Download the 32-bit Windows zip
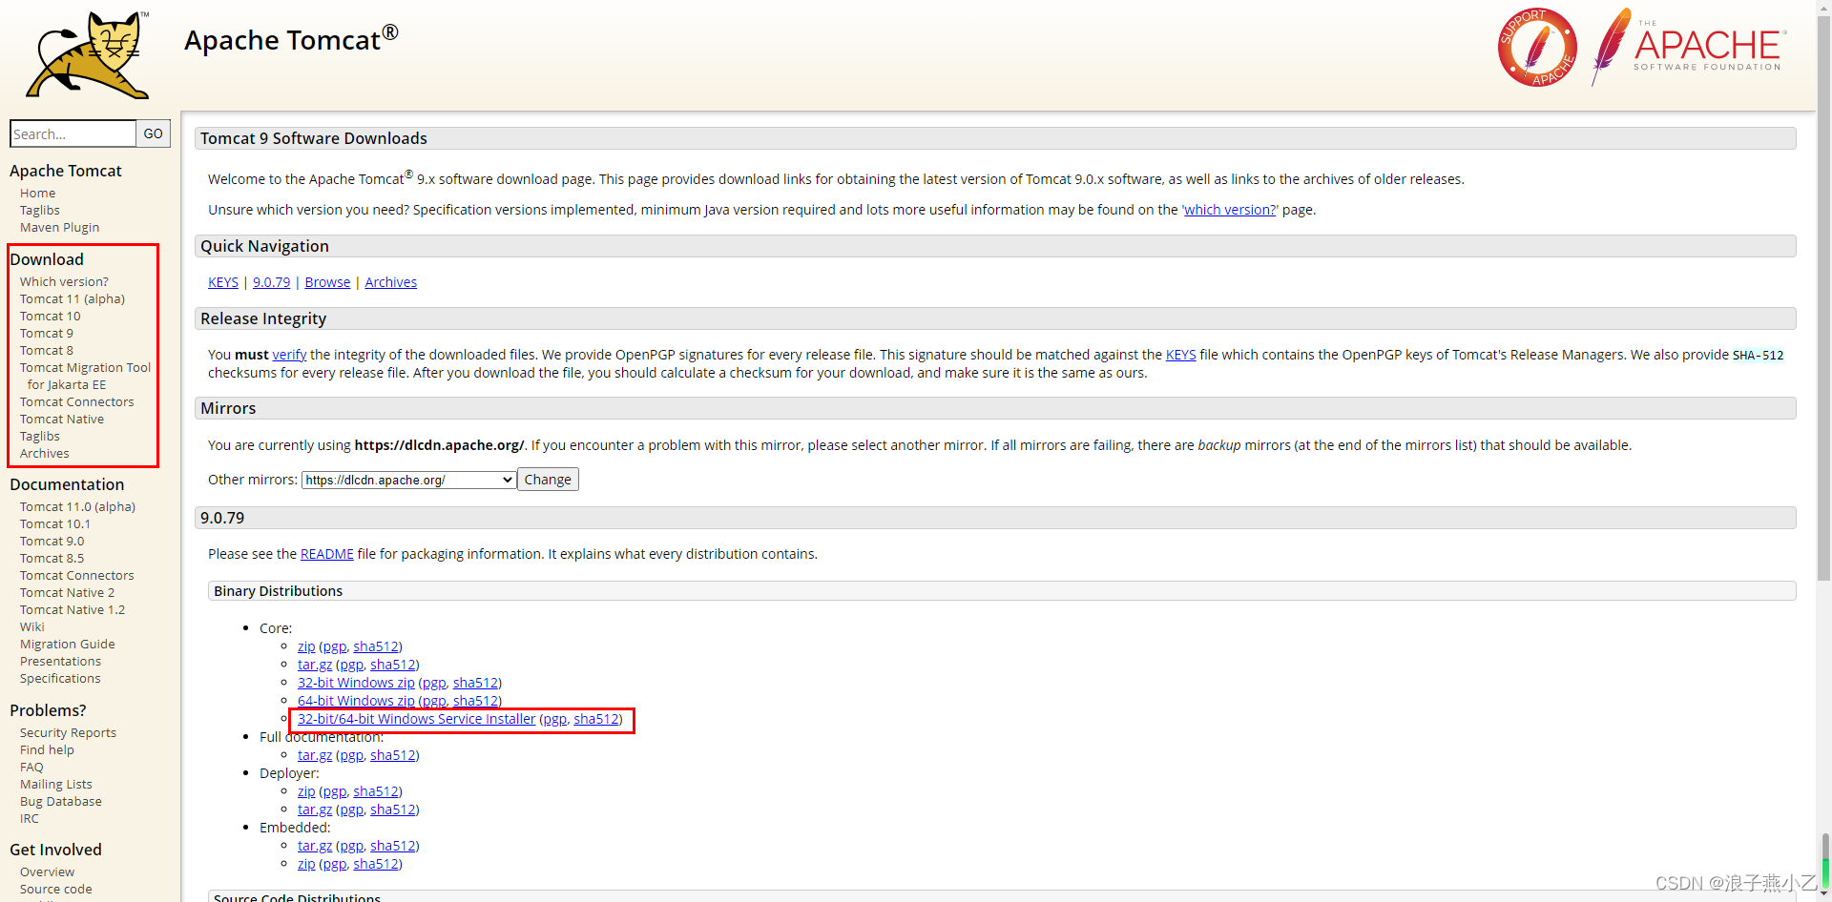The width and height of the screenshot is (1832, 902). click(x=356, y=683)
